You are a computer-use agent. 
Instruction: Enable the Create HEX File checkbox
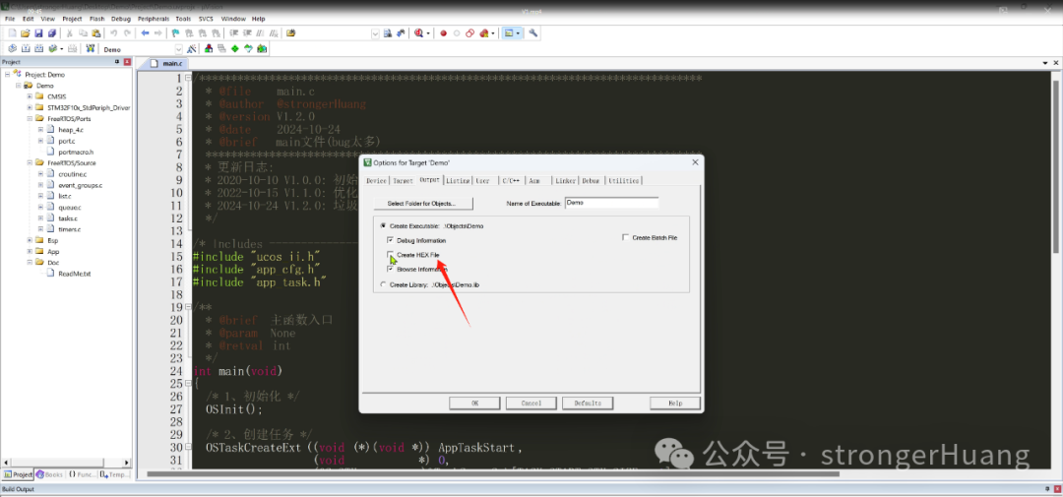(x=390, y=255)
